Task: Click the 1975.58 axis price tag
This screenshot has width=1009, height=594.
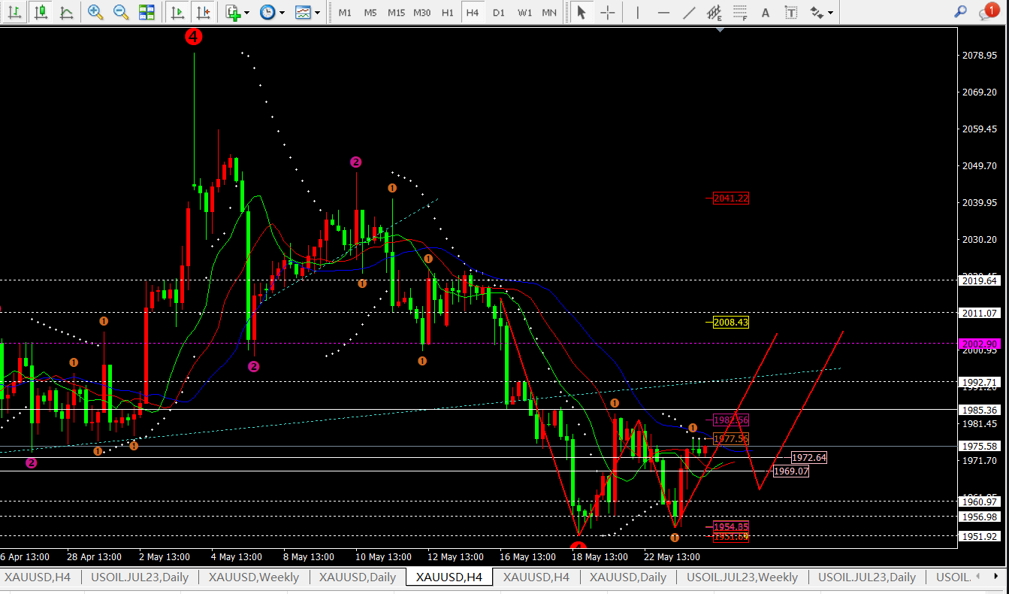Action: coord(979,446)
